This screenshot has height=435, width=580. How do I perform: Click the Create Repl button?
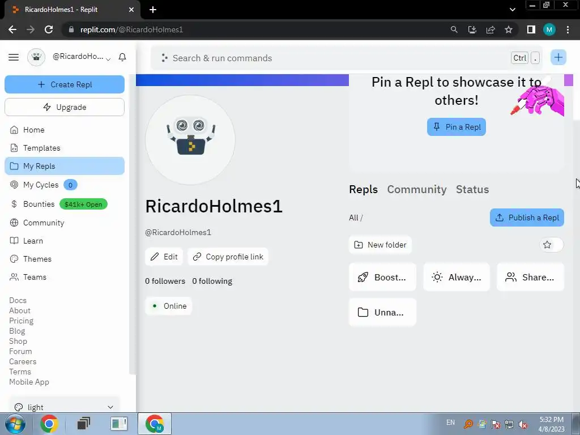point(65,85)
